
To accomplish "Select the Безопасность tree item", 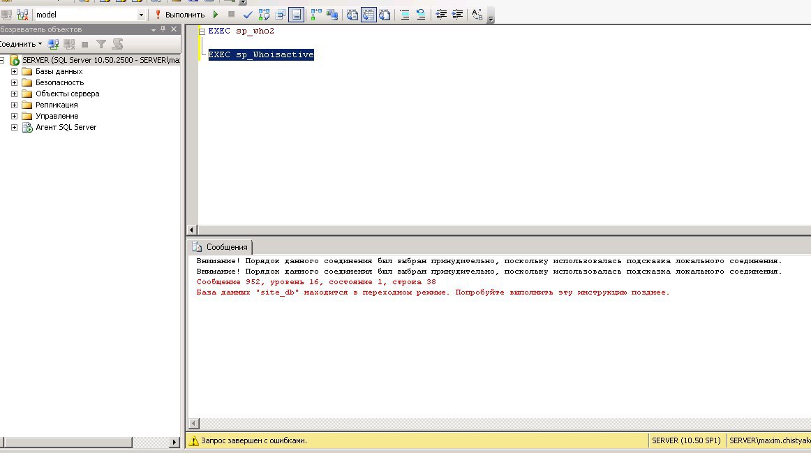I will coord(59,82).
